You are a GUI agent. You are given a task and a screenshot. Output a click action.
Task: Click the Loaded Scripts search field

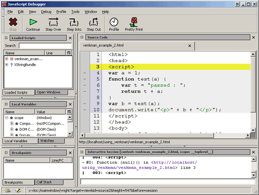click(45, 46)
